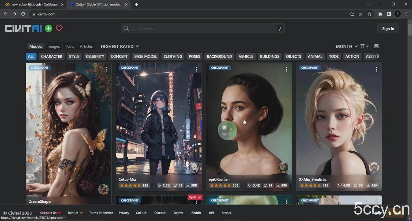The width and height of the screenshot is (412, 221).
Task: Click the XXMix_9realistic 4.5K likes badge
Action: coord(344,185)
